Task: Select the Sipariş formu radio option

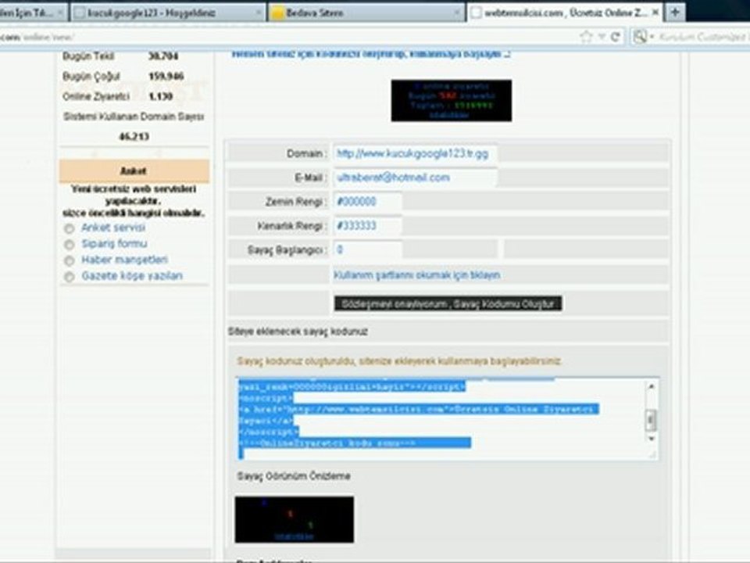Action: 70,245
